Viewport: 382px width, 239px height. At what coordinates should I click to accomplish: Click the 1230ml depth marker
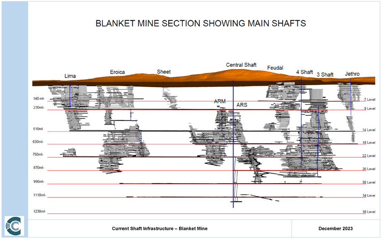[x=39, y=211]
